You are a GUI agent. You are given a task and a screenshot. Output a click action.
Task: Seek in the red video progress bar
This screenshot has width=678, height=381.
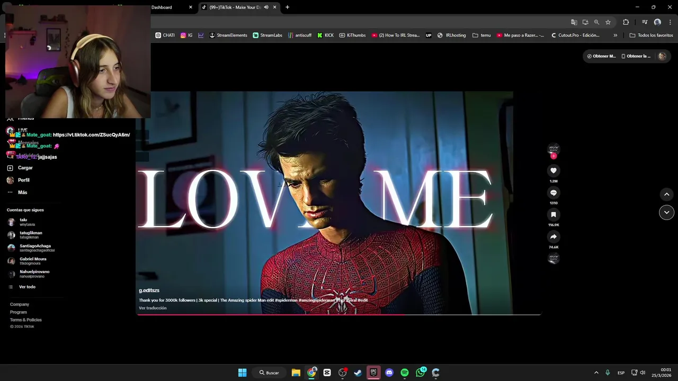[338, 314]
